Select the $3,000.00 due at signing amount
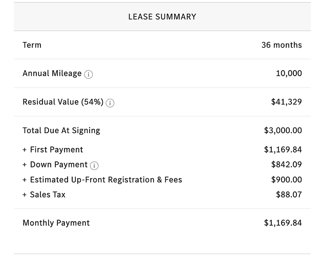Screen dimensions: 321x256 click(x=283, y=131)
